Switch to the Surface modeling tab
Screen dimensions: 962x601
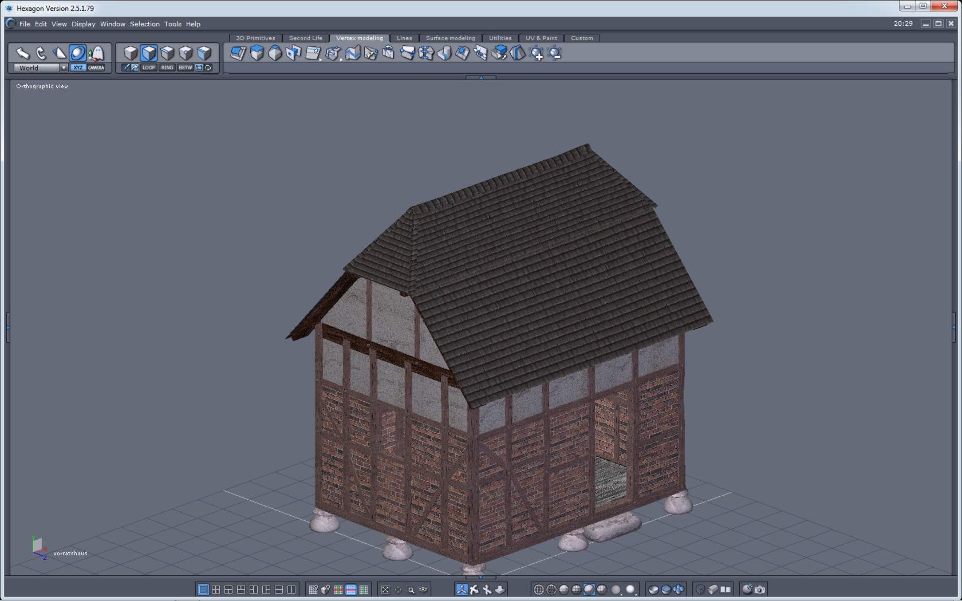click(x=451, y=38)
